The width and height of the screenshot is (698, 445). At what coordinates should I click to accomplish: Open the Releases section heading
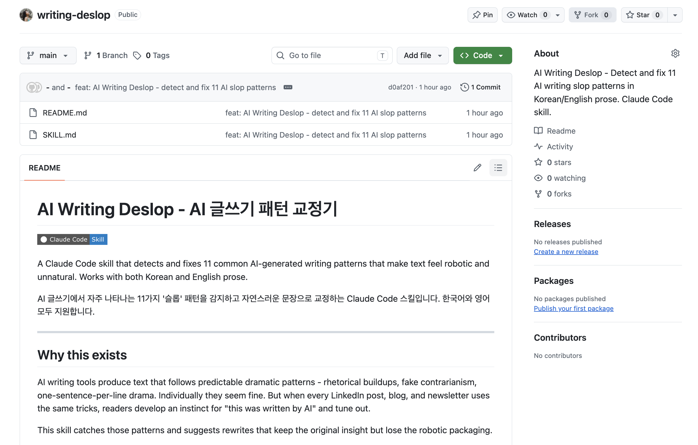(552, 224)
